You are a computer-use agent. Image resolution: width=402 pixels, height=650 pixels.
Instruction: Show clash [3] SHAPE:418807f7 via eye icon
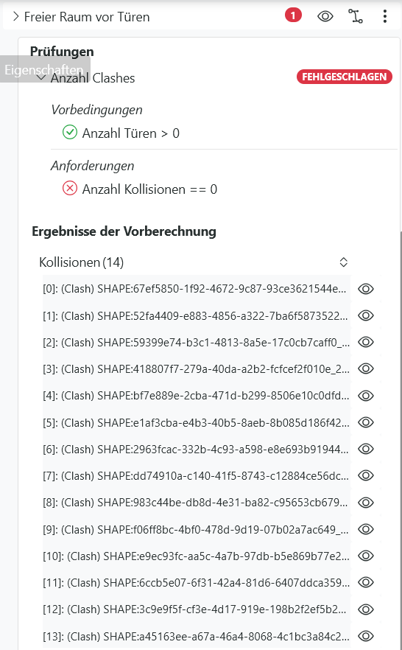pos(366,368)
